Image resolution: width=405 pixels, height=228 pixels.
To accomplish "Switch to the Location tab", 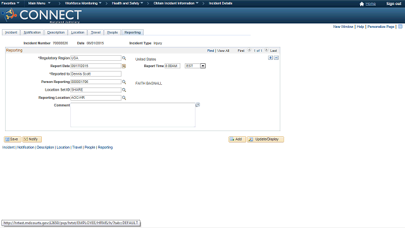I will click(x=77, y=32).
